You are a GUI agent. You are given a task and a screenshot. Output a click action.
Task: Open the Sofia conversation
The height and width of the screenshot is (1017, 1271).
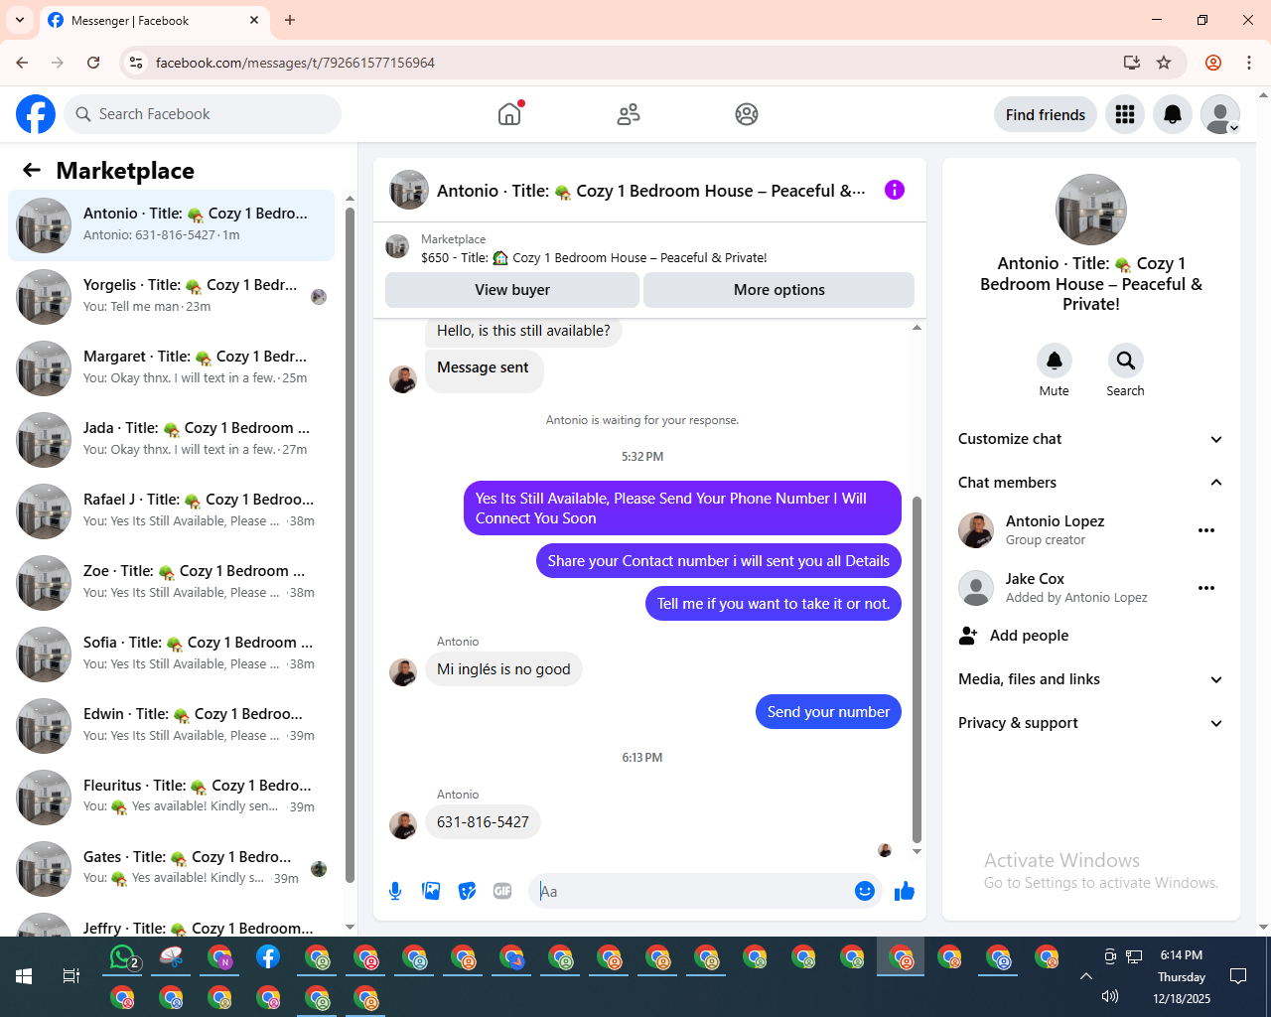point(172,654)
